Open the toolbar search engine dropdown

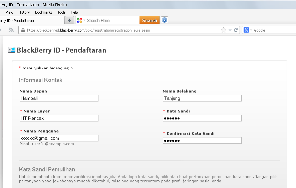coord(81,20)
